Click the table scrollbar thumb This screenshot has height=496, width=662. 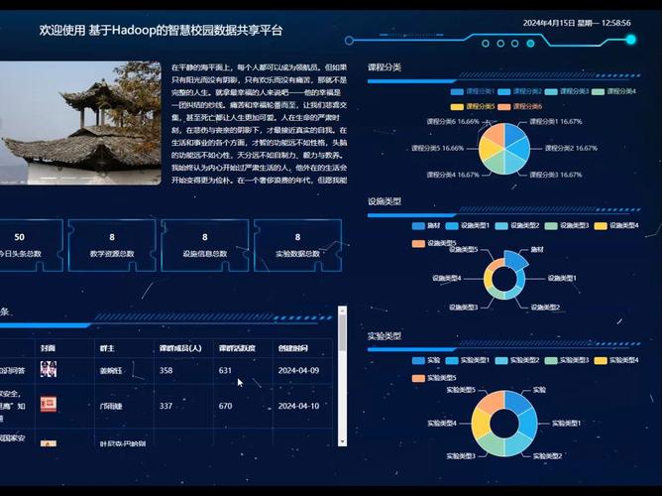(343, 332)
